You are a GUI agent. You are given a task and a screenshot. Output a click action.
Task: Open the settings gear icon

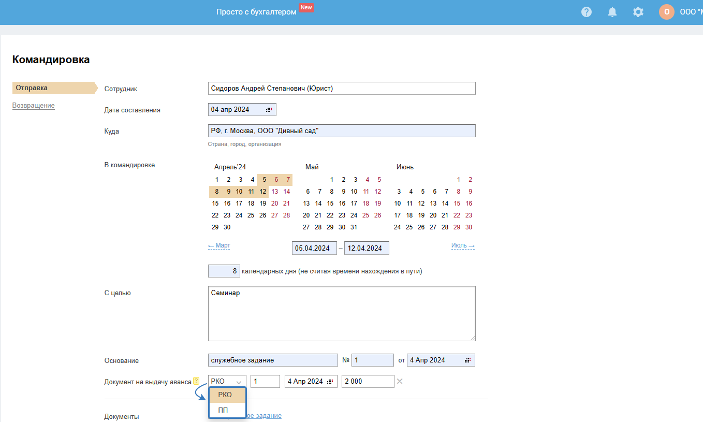[x=638, y=12]
